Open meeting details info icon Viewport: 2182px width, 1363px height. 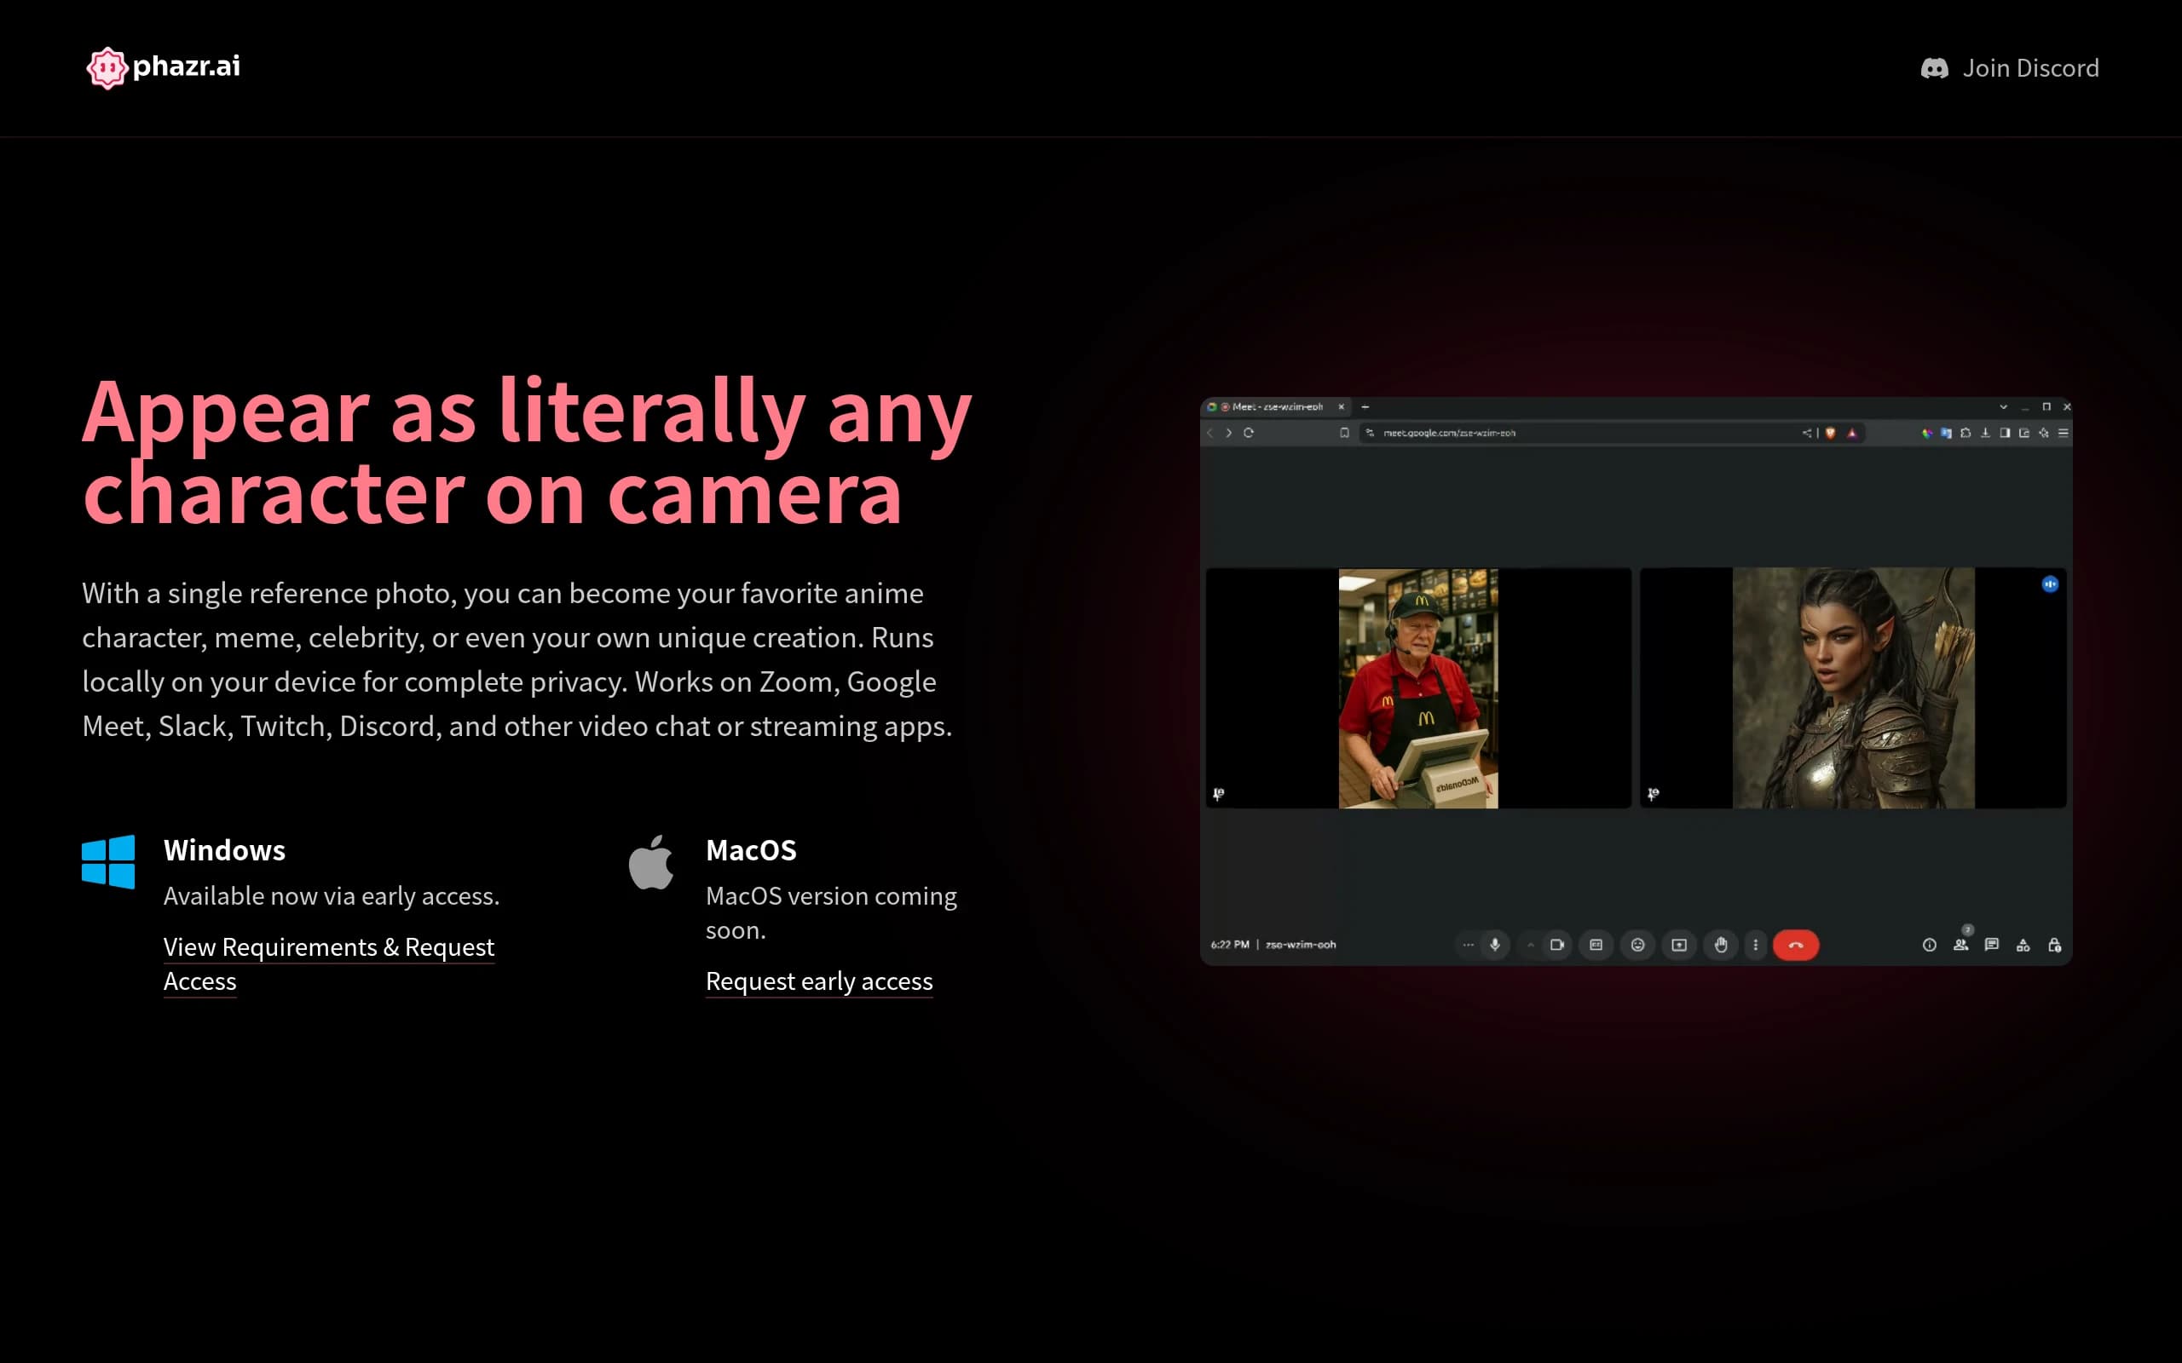(1930, 945)
